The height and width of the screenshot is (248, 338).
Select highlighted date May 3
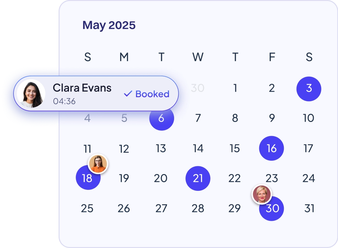point(309,89)
